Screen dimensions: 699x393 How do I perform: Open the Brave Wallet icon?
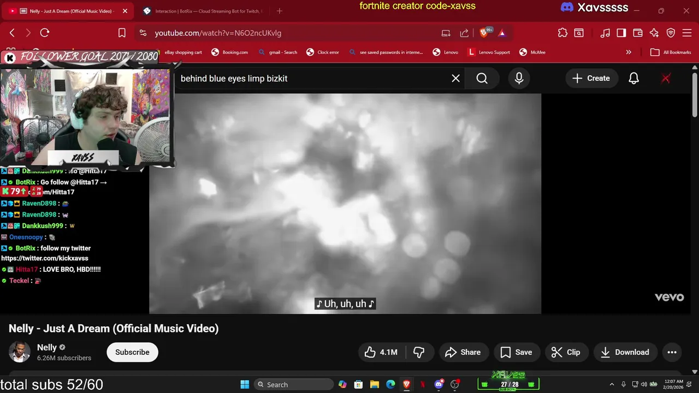point(638,33)
